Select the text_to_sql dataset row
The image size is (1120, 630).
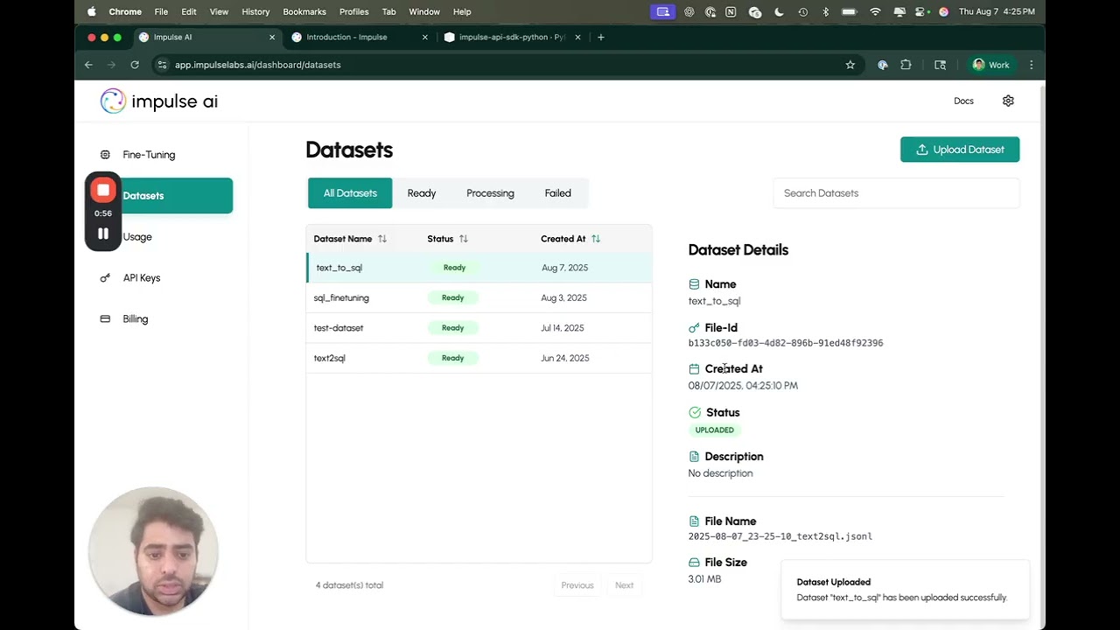point(479,268)
